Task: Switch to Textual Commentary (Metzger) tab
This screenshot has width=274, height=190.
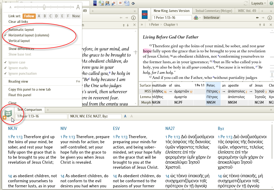Action: point(214,11)
